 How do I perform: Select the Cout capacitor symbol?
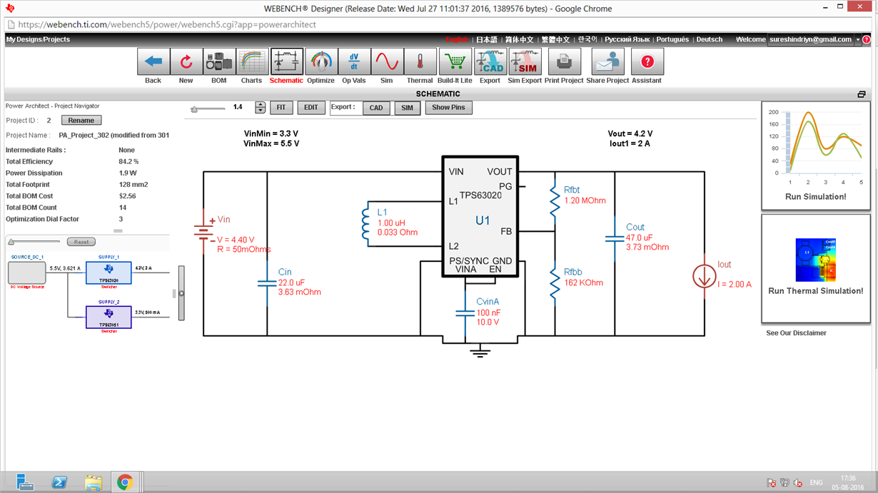click(x=615, y=238)
